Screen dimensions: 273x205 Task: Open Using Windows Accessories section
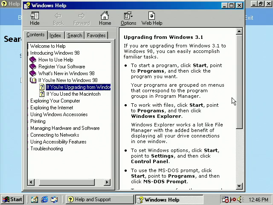(59, 114)
